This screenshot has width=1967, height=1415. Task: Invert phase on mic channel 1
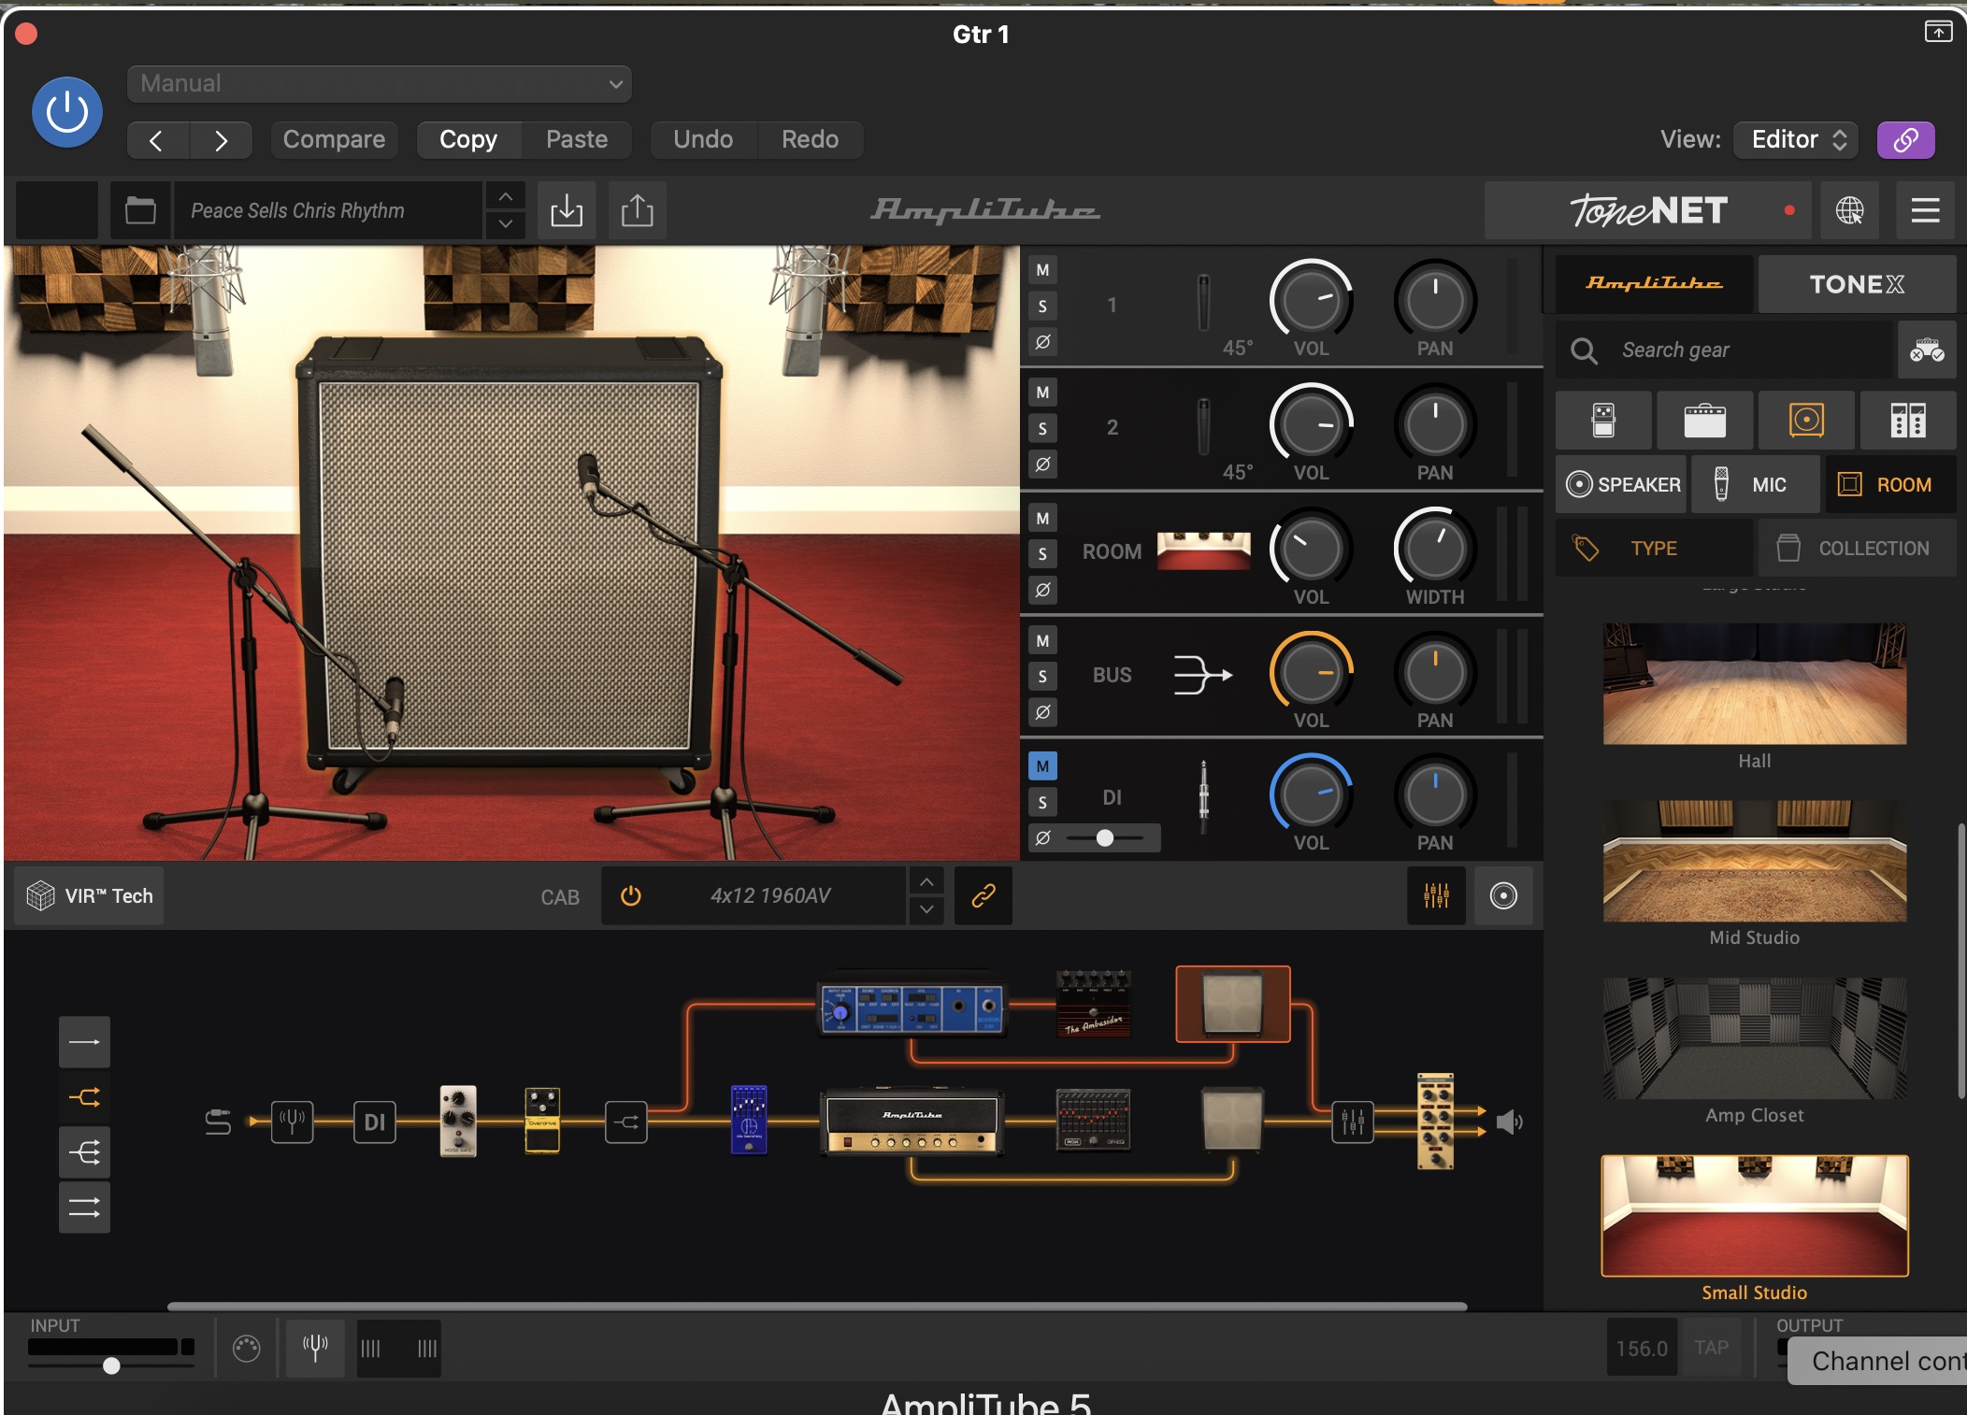click(x=1042, y=342)
